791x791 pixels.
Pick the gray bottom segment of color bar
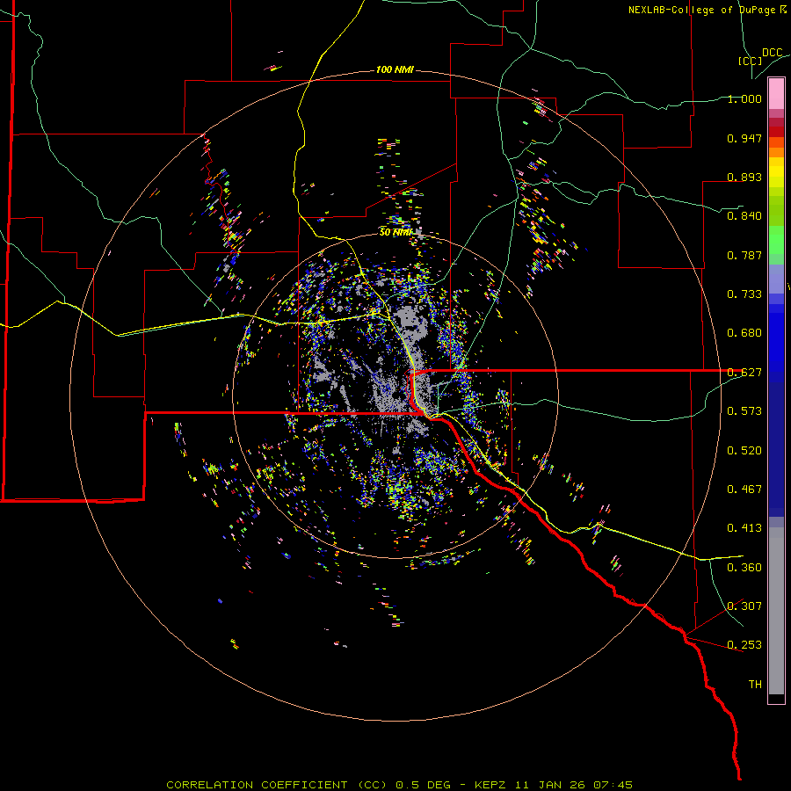[x=776, y=611]
